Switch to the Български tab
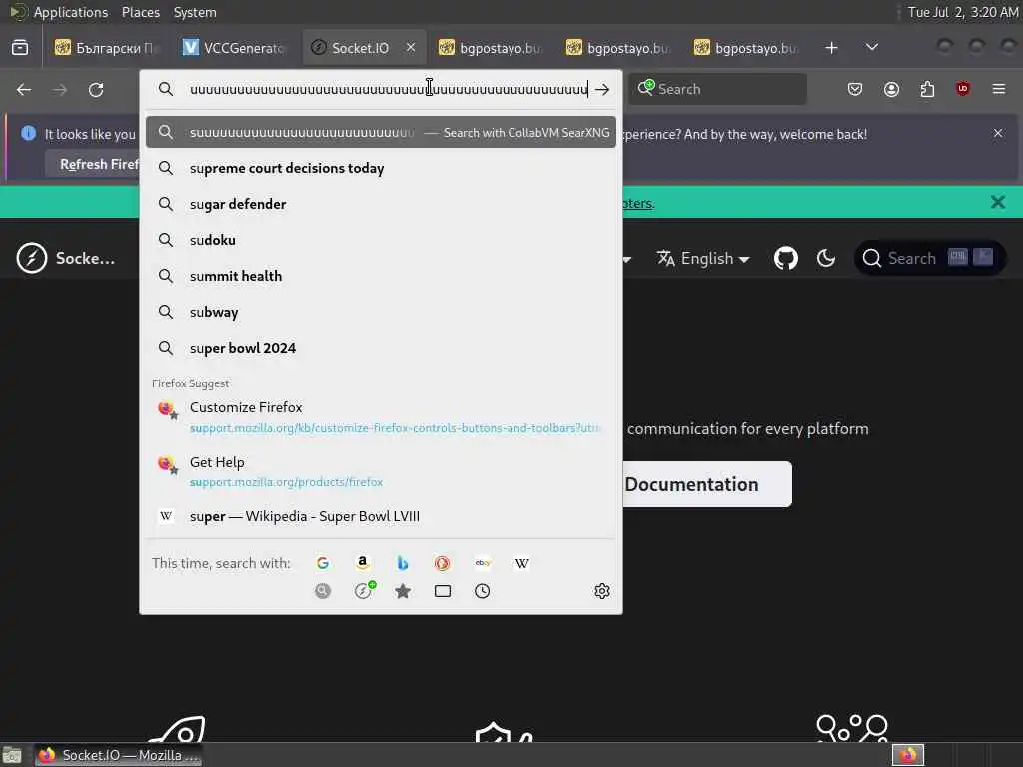The width and height of the screenshot is (1023, 767). tap(107, 48)
